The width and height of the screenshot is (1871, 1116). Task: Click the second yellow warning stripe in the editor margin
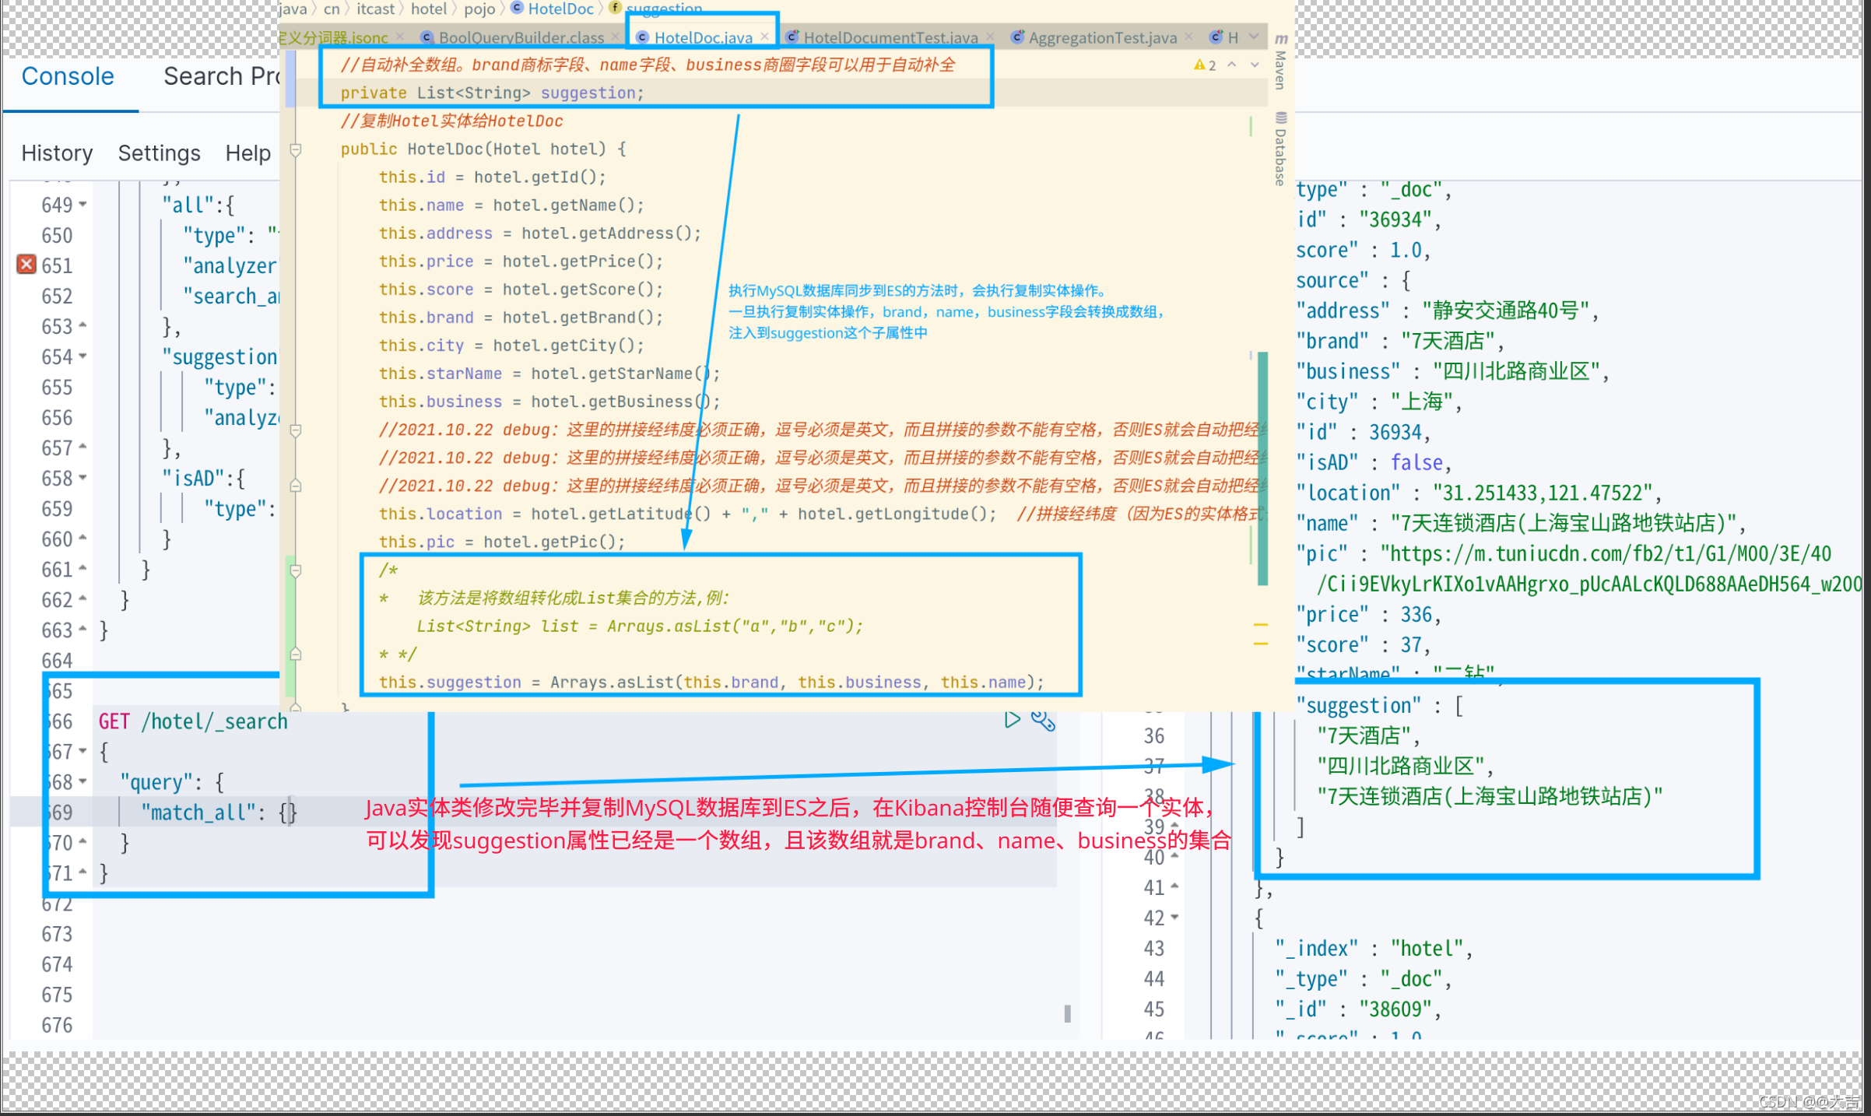pos(1261,644)
